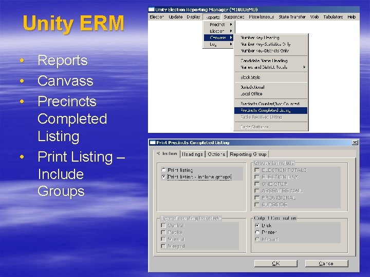Click the Packs Received Listing item
Viewport: 370px width, 277px height.
(271, 117)
